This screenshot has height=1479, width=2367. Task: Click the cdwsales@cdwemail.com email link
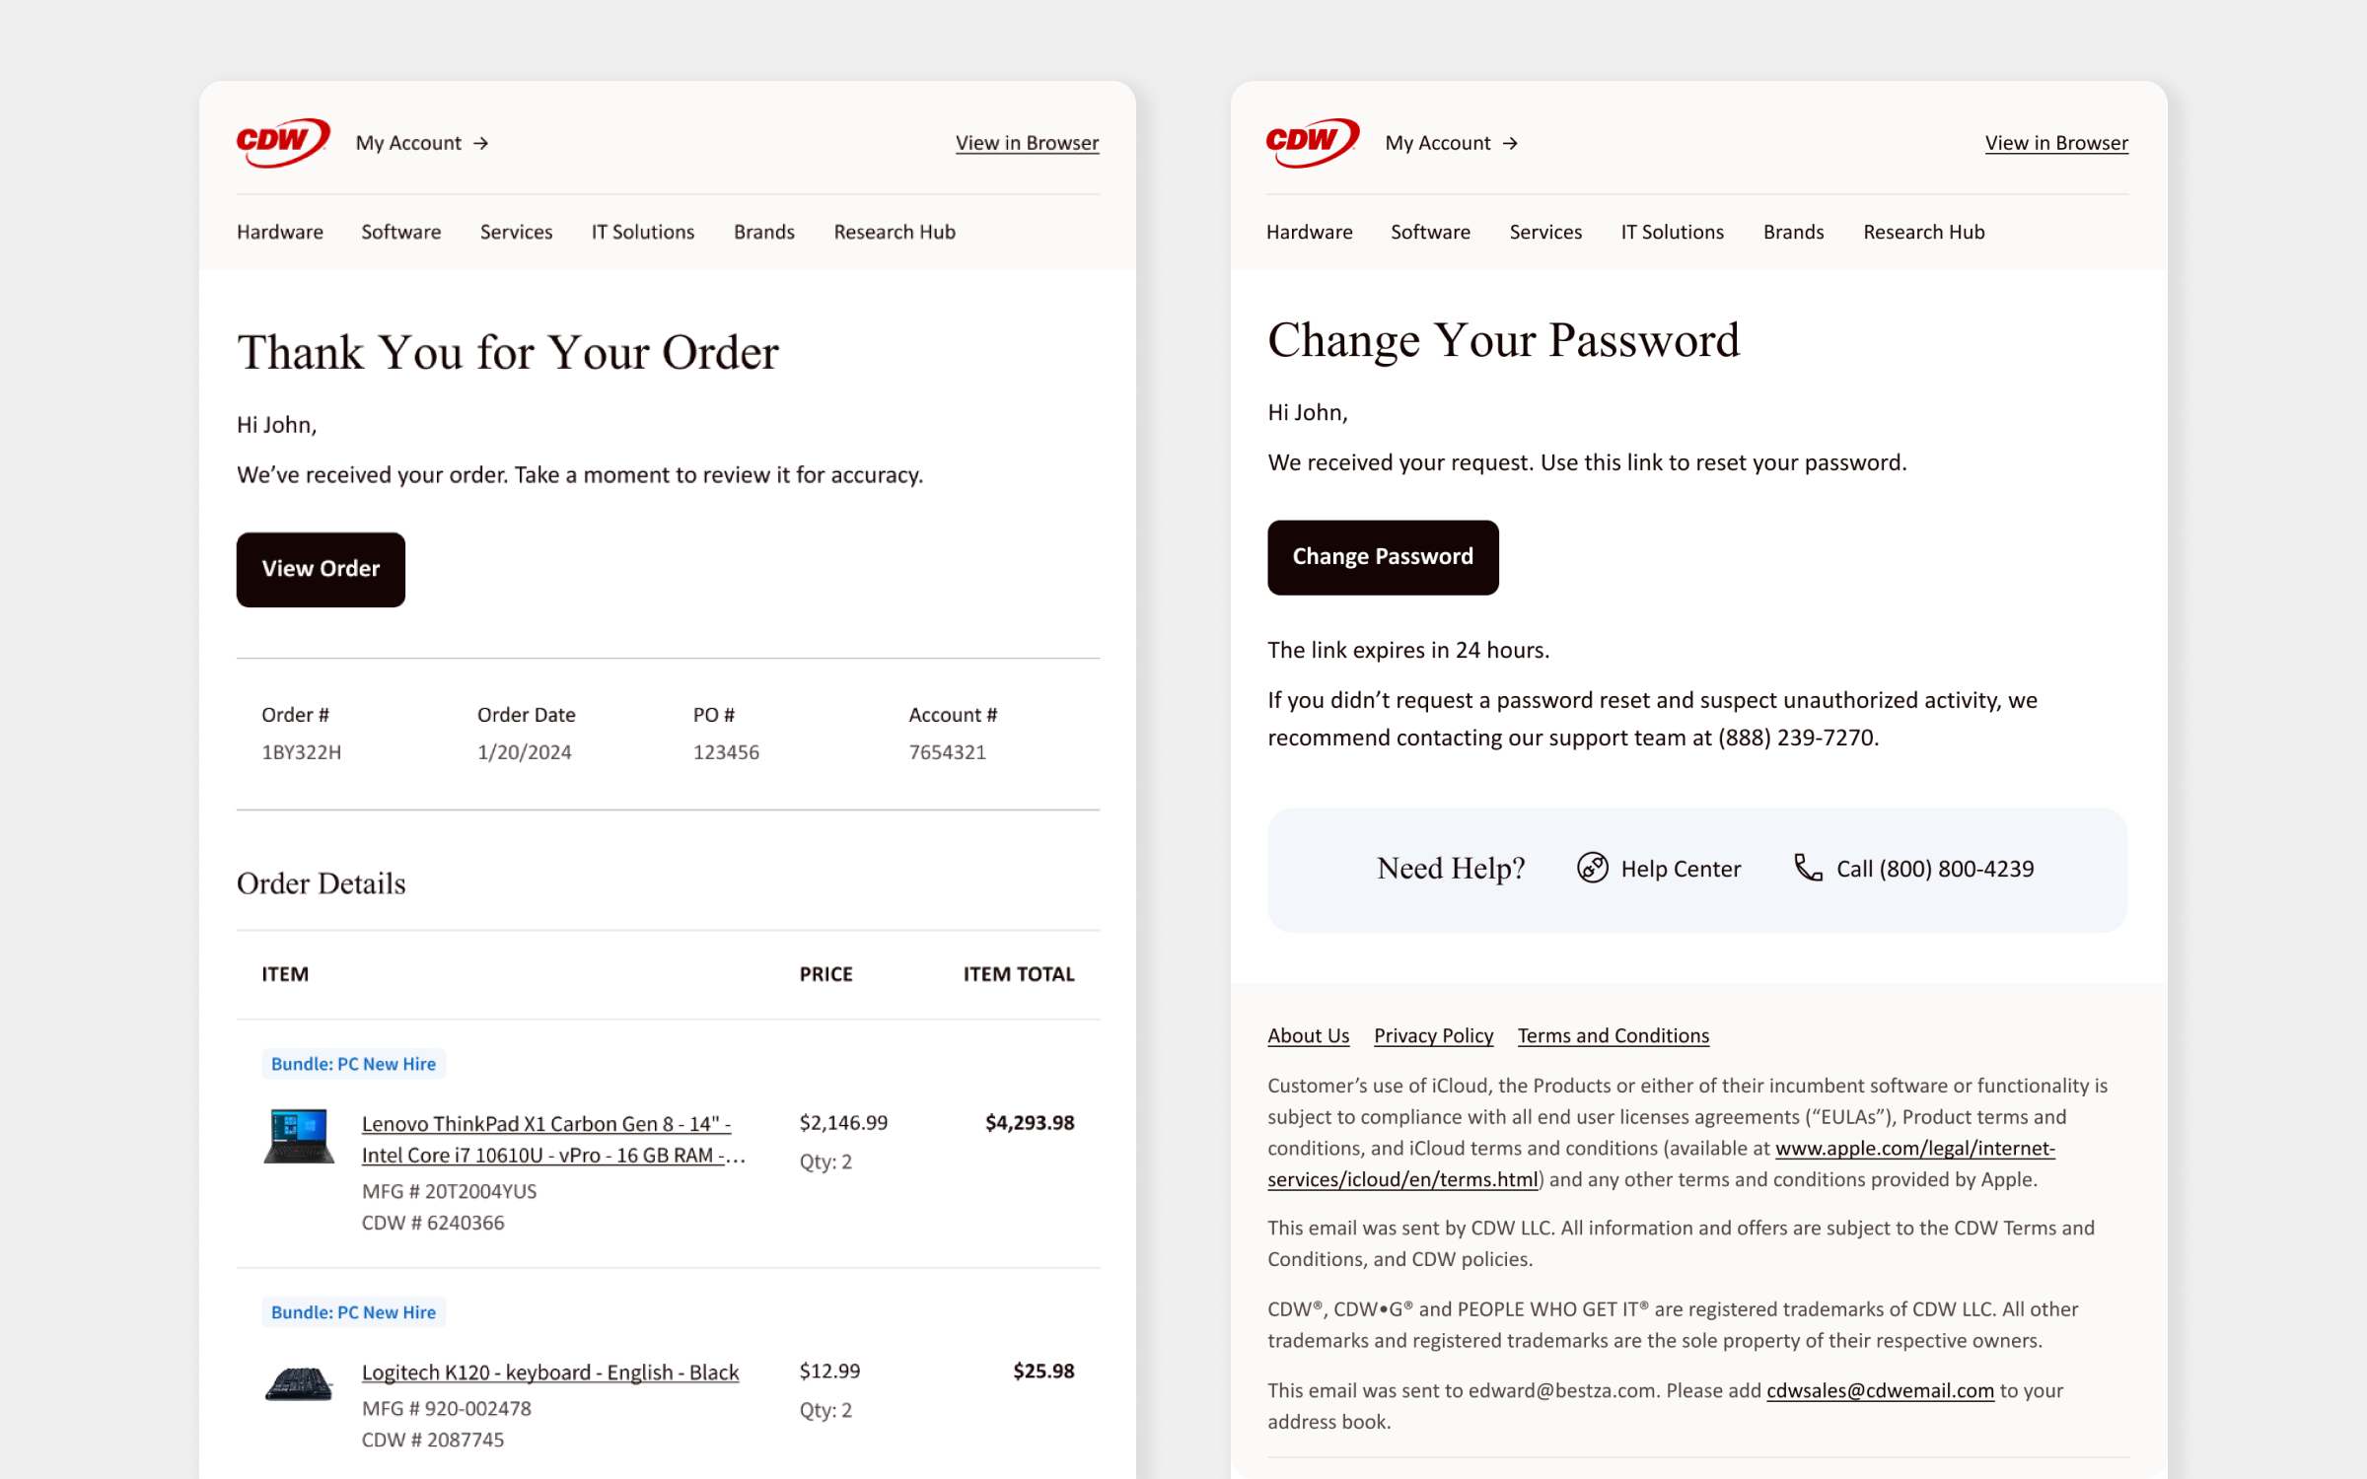(x=1880, y=1390)
